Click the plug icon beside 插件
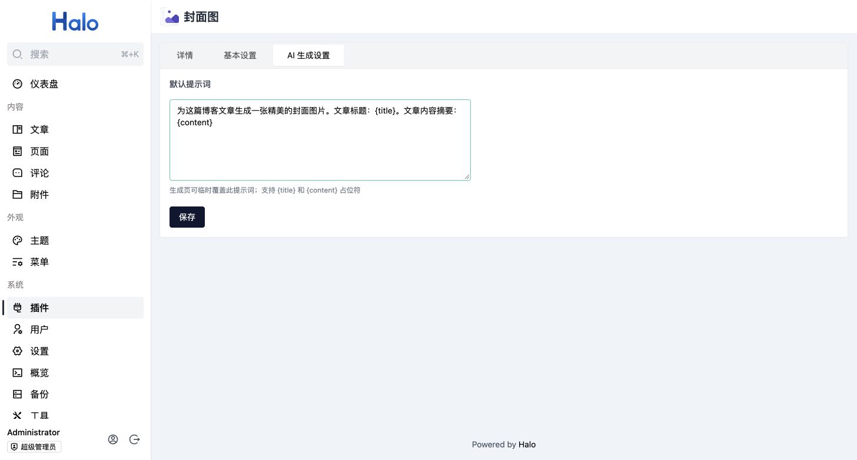Image resolution: width=857 pixels, height=460 pixels. click(18, 308)
